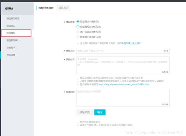Select the 推广短信 template type radio
186x136 pixels.
click(x=78, y=32)
